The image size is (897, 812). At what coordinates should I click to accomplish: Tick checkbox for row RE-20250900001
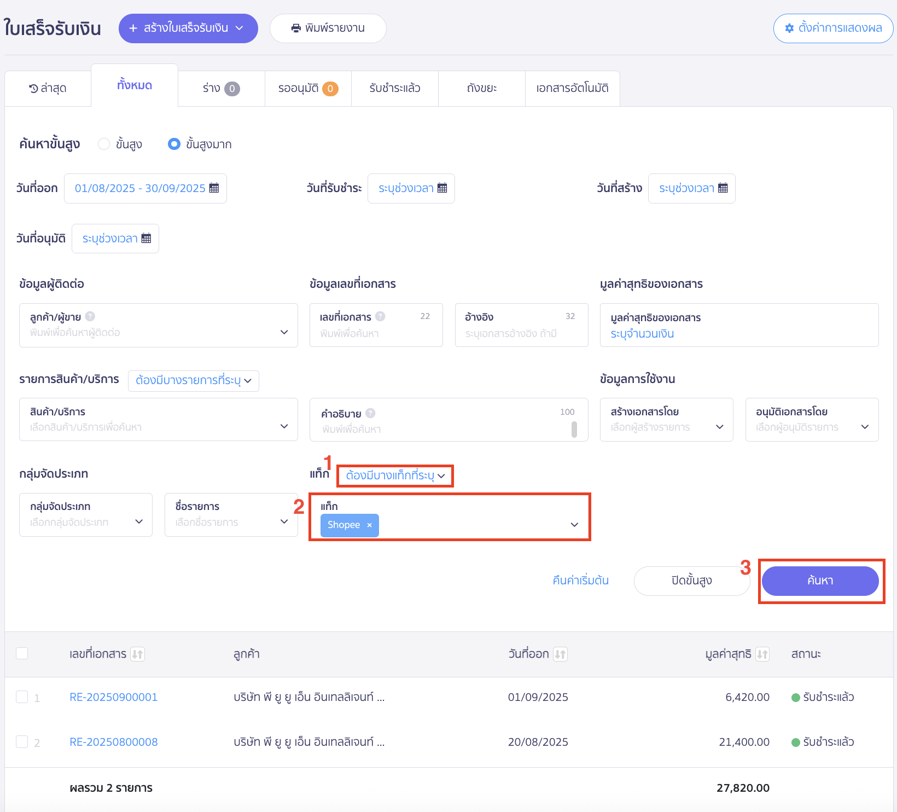(x=22, y=697)
